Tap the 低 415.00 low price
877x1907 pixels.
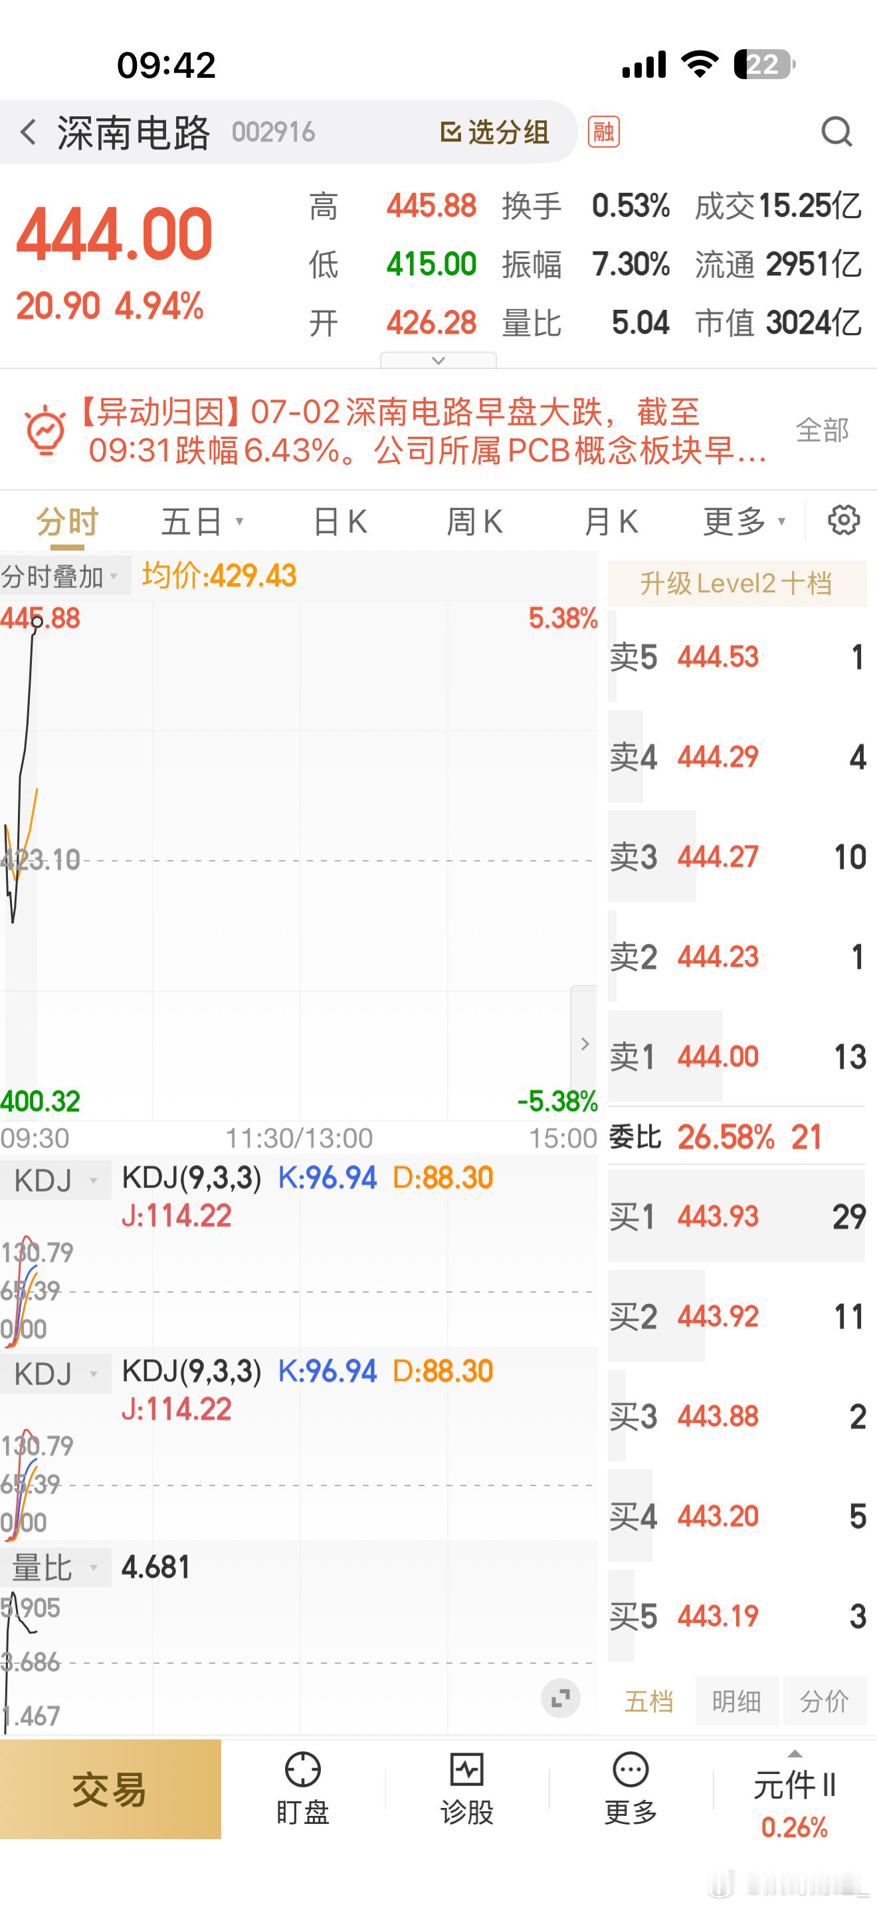(x=393, y=264)
